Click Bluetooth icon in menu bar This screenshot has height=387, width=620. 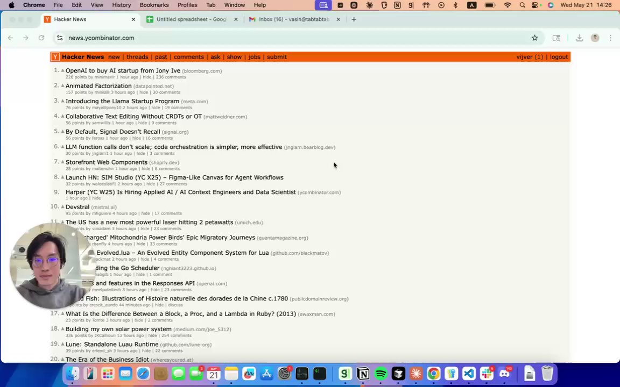(x=455, y=5)
